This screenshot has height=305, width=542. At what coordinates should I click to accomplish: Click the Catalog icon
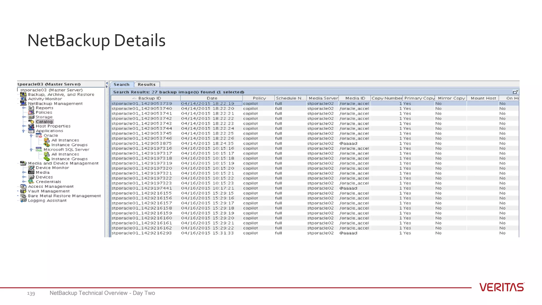[x=31, y=122]
